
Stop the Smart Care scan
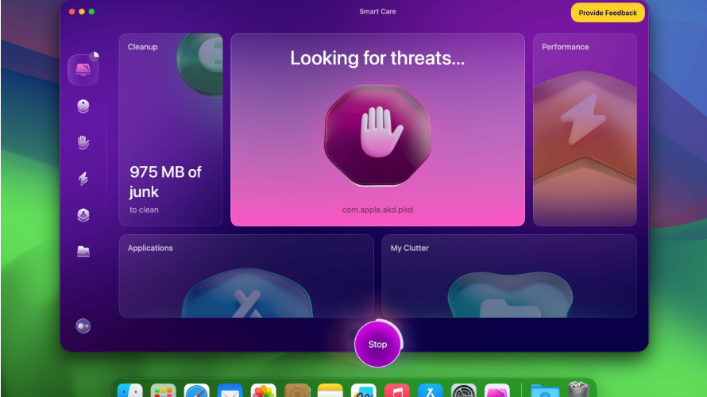(377, 345)
